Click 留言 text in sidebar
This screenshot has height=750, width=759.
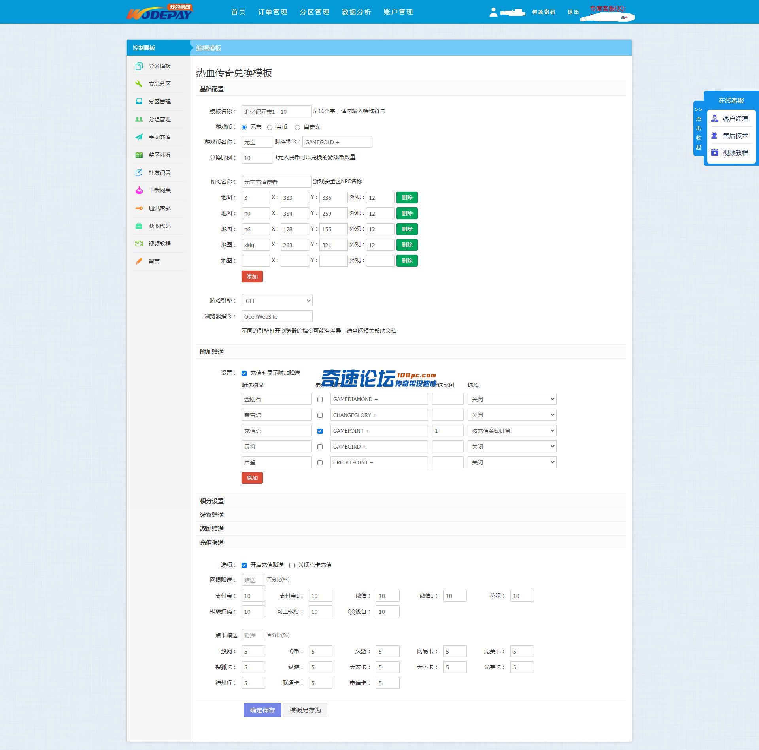[154, 261]
